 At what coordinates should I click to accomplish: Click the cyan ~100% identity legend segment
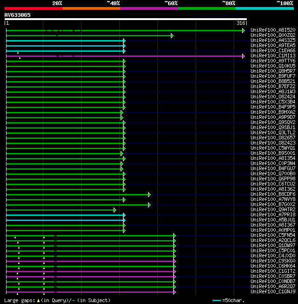click(x=264, y=8)
